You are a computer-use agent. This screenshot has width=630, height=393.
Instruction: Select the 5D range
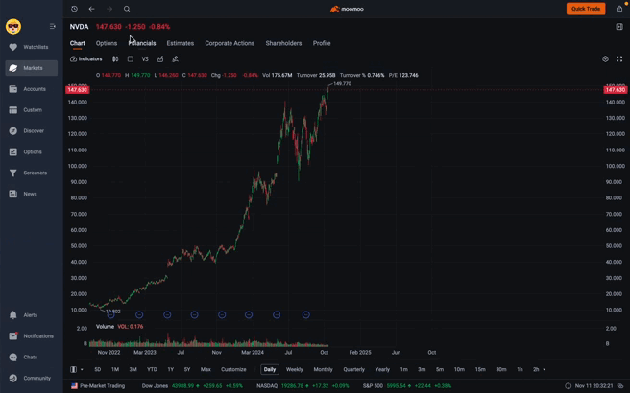[x=98, y=369]
